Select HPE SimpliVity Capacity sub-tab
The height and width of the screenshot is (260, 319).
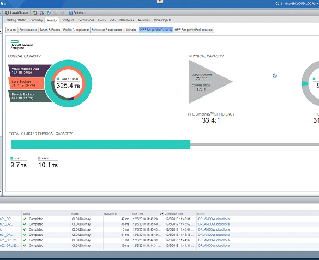click(156, 30)
